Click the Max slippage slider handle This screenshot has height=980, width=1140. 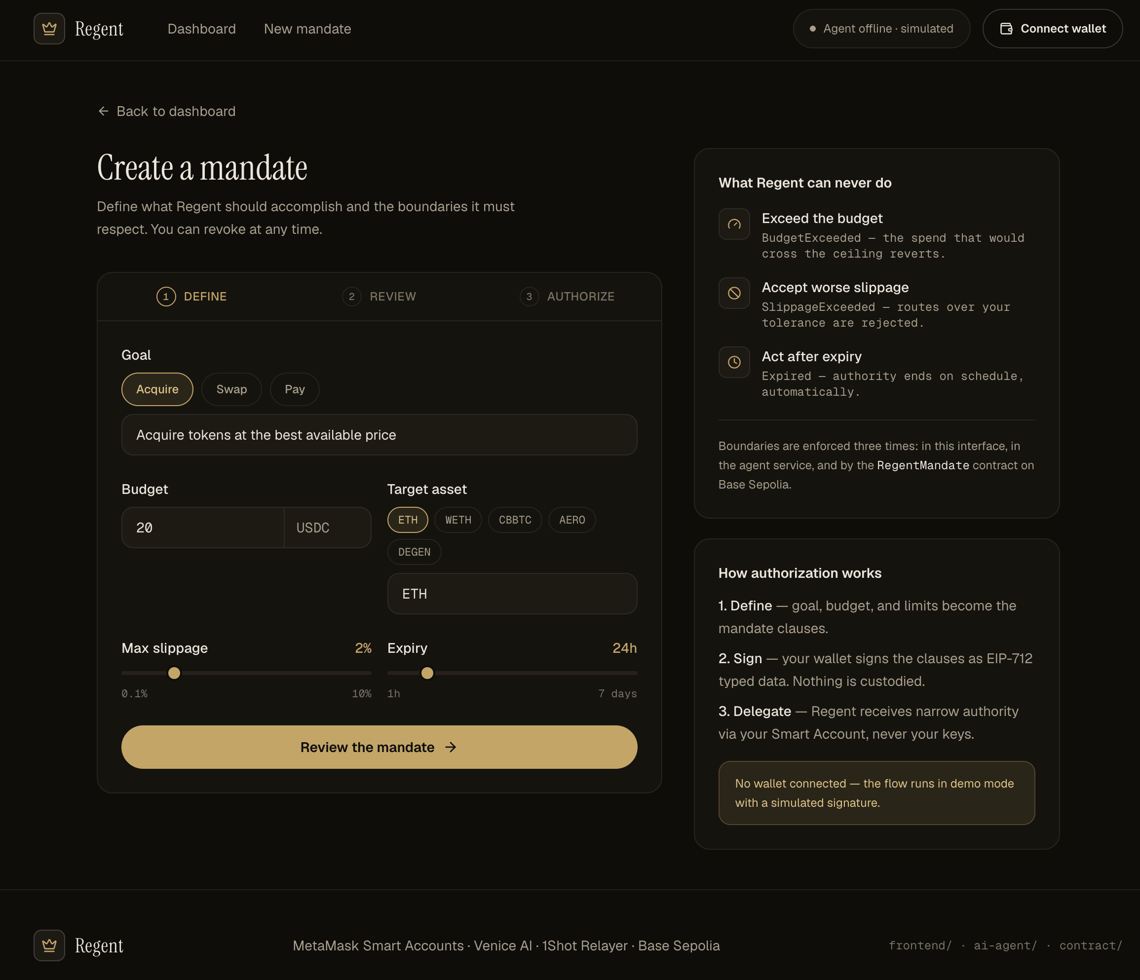(174, 673)
